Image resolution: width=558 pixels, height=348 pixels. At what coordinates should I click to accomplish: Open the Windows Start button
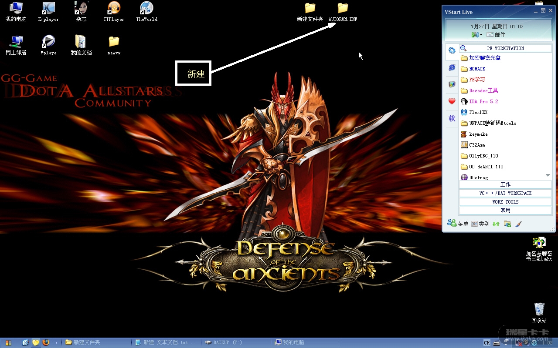point(8,343)
